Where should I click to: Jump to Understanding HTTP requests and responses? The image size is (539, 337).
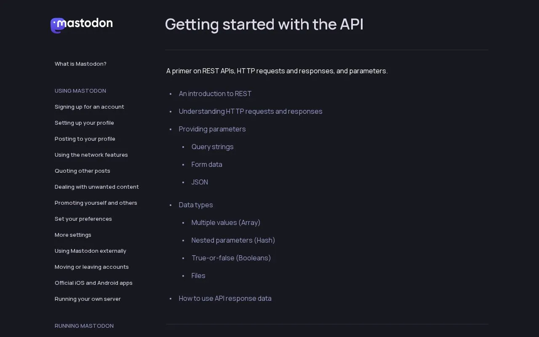pyautogui.click(x=251, y=111)
